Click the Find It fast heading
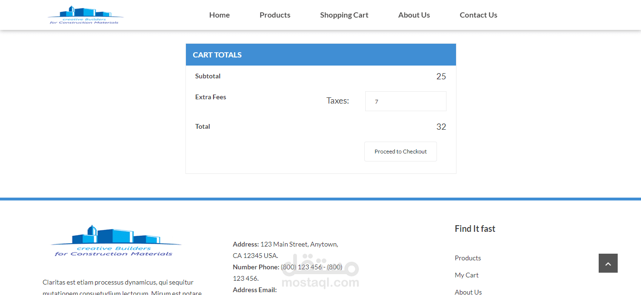The width and height of the screenshot is (641, 295). pyautogui.click(x=475, y=228)
